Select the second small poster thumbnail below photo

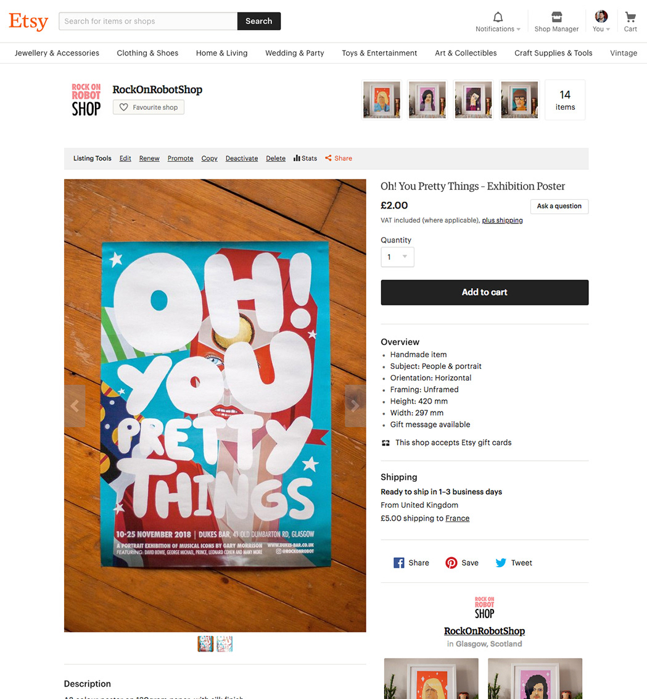tap(225, 643)
